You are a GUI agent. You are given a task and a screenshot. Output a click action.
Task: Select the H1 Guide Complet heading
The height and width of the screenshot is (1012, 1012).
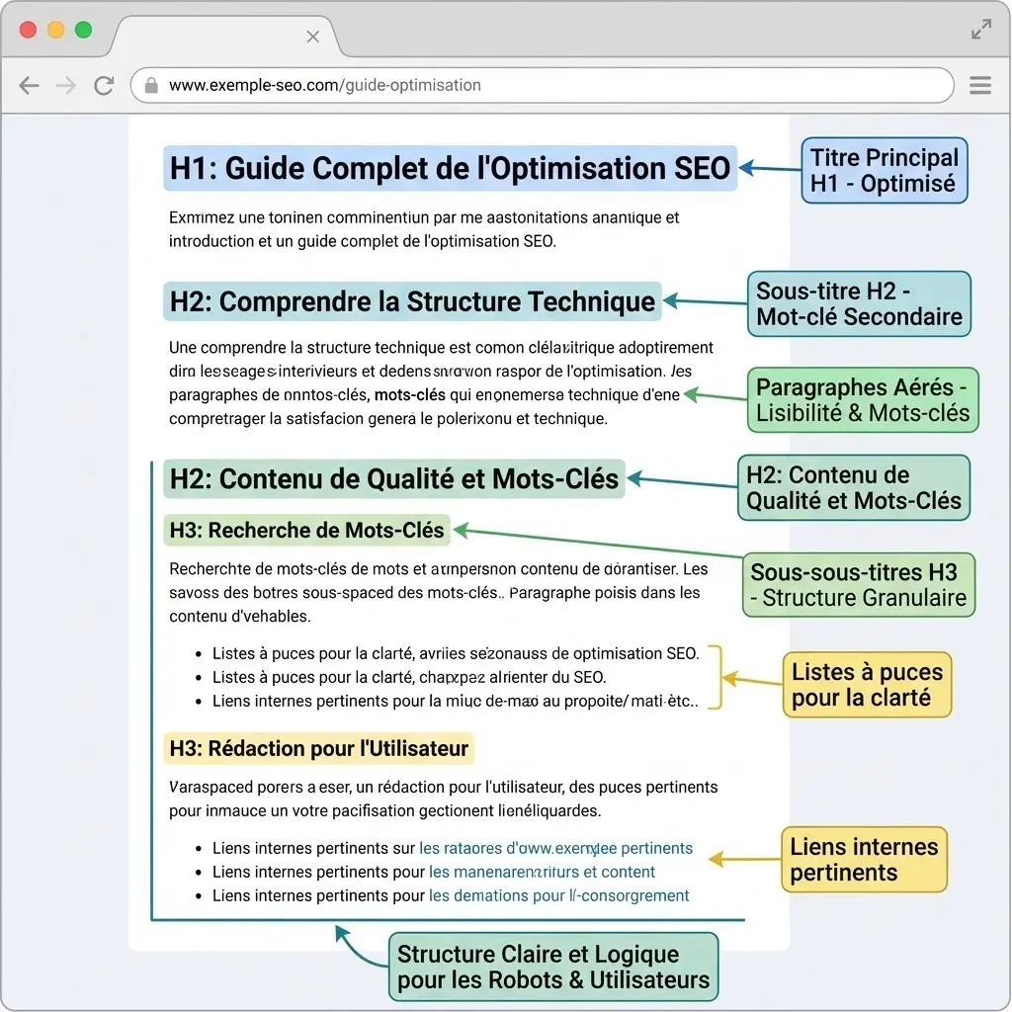[450, 168]
